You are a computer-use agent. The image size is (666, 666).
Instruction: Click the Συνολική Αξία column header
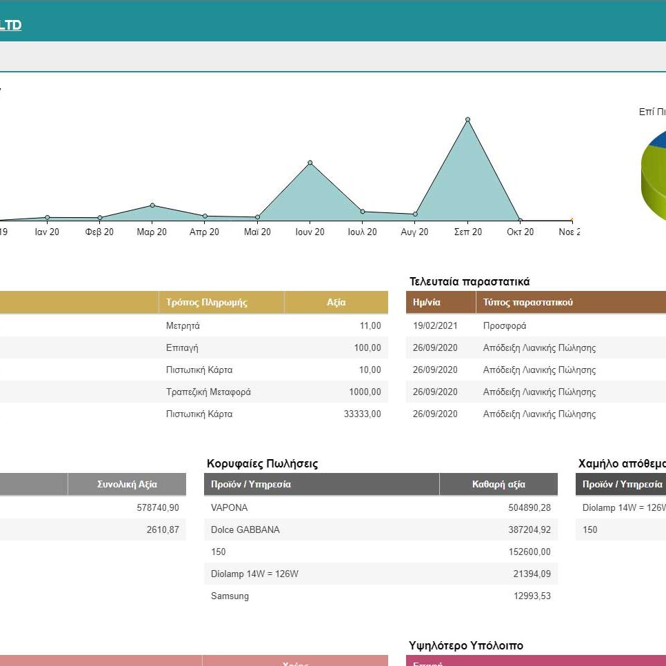[x=127, y=485]
